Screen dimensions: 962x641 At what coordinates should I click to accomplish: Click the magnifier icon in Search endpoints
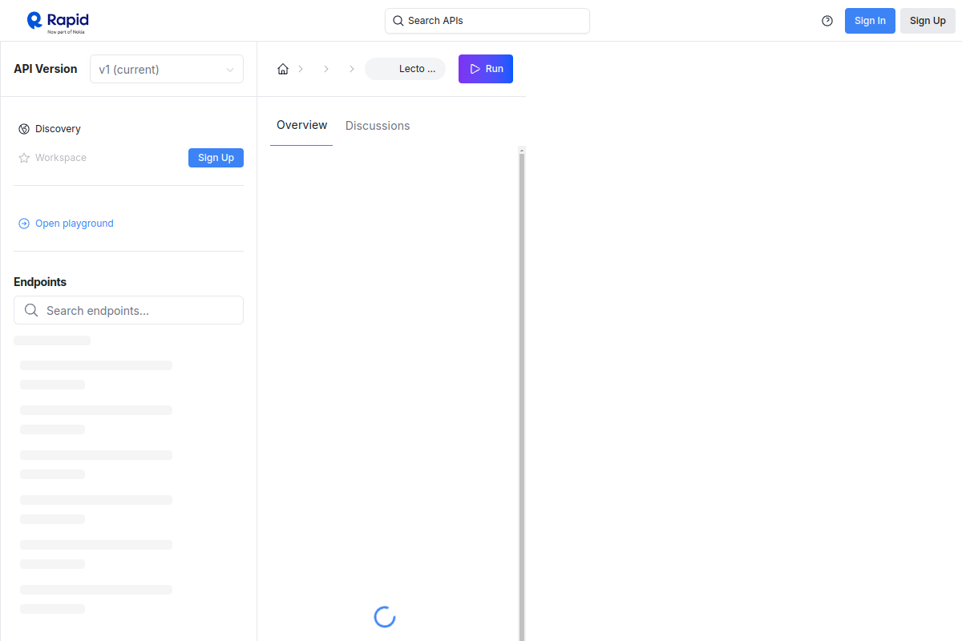point(31,310)
